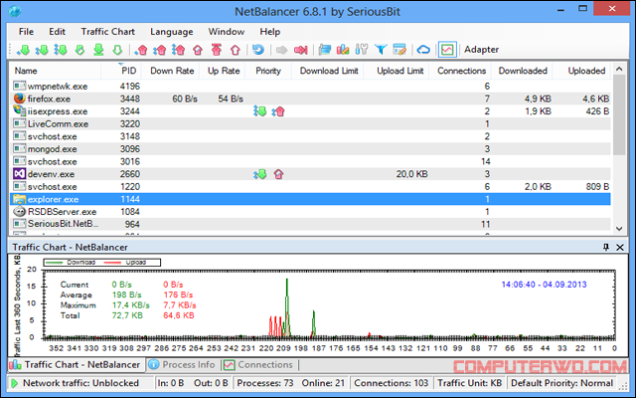Set low download priority via first green arrow
Screen dimensions: 636x398
coord(23,50)
